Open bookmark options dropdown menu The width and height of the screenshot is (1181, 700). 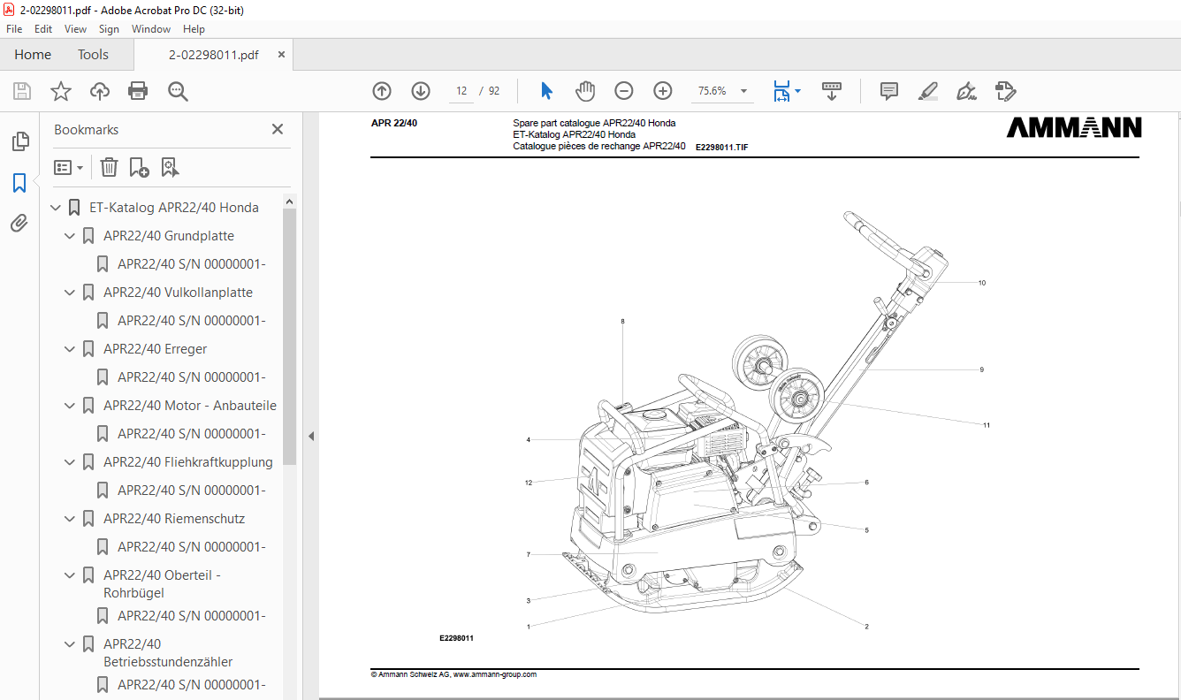click(x=68, y=167)
